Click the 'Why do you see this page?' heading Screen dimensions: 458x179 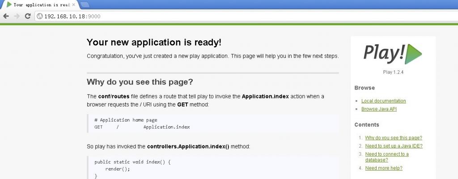coord(140,82)
